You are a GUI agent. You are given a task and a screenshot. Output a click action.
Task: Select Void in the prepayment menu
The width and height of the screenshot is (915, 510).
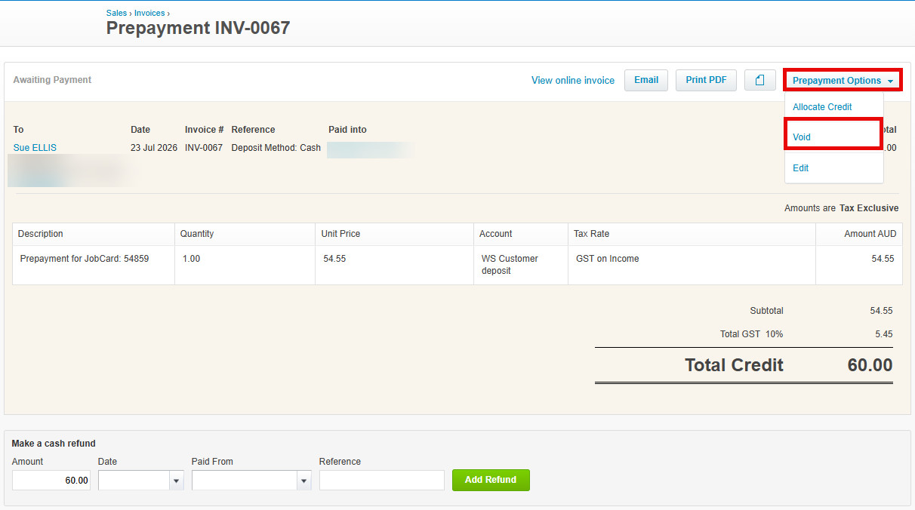(802, 137)
